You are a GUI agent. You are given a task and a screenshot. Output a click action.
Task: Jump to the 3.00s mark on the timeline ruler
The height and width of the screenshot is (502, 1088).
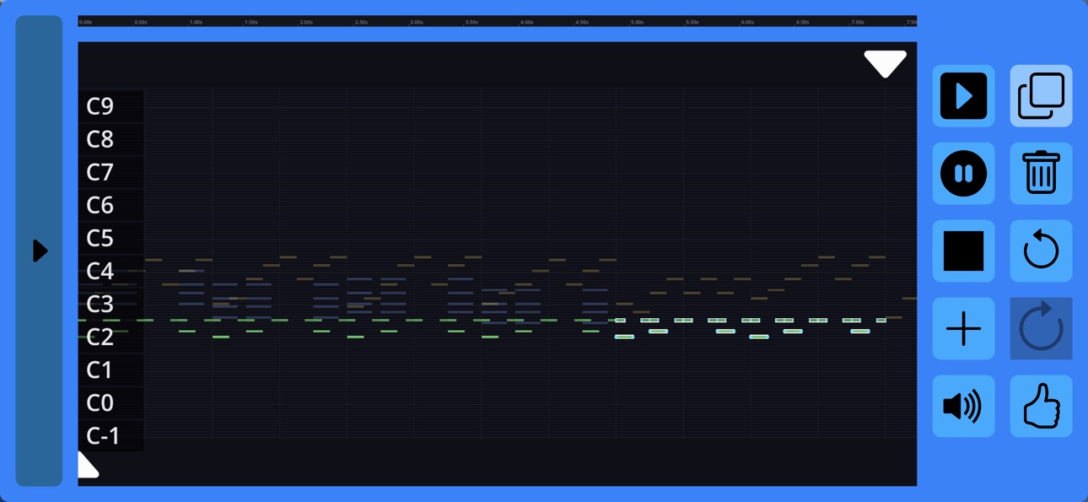point(417,22)
